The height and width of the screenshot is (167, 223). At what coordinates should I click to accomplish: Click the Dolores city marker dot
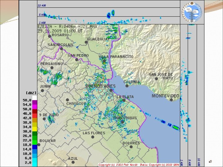[131, 147]
